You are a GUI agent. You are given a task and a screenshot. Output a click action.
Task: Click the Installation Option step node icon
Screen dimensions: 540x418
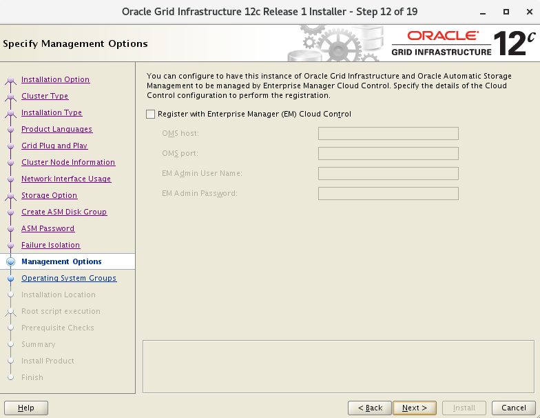tap(11, 80)
